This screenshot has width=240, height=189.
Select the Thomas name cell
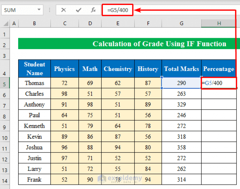pyautogui.click(x=34, y=83)
